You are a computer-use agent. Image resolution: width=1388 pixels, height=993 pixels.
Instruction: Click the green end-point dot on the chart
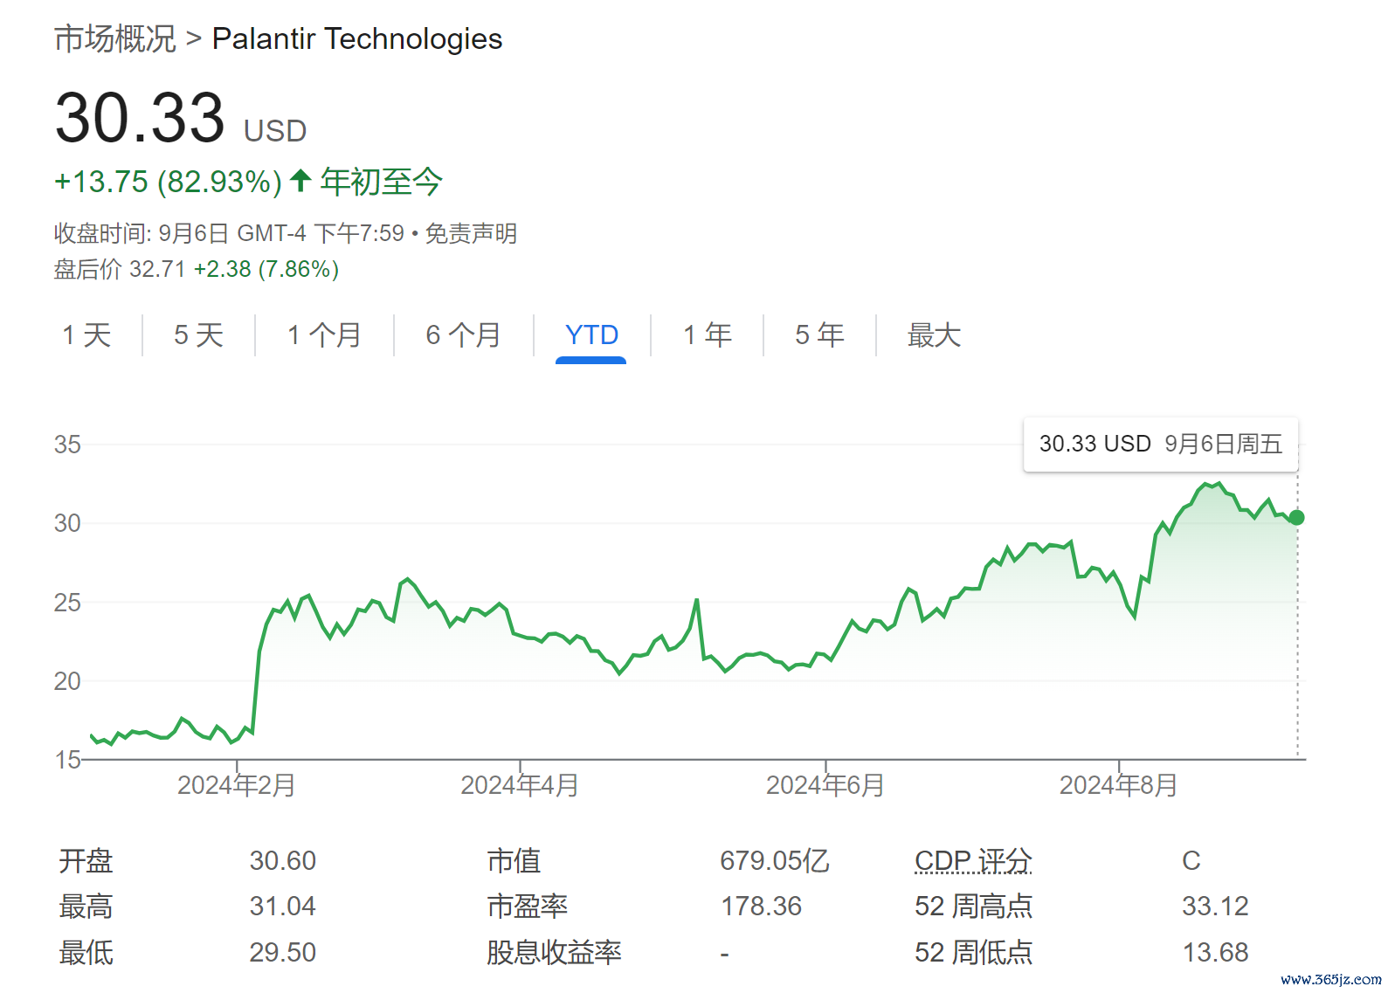[1297, 518]
